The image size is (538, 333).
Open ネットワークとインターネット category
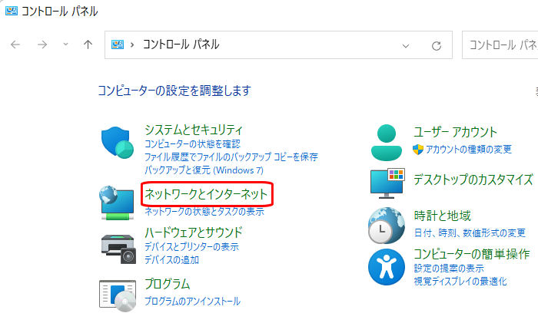[x=206, y=195]
